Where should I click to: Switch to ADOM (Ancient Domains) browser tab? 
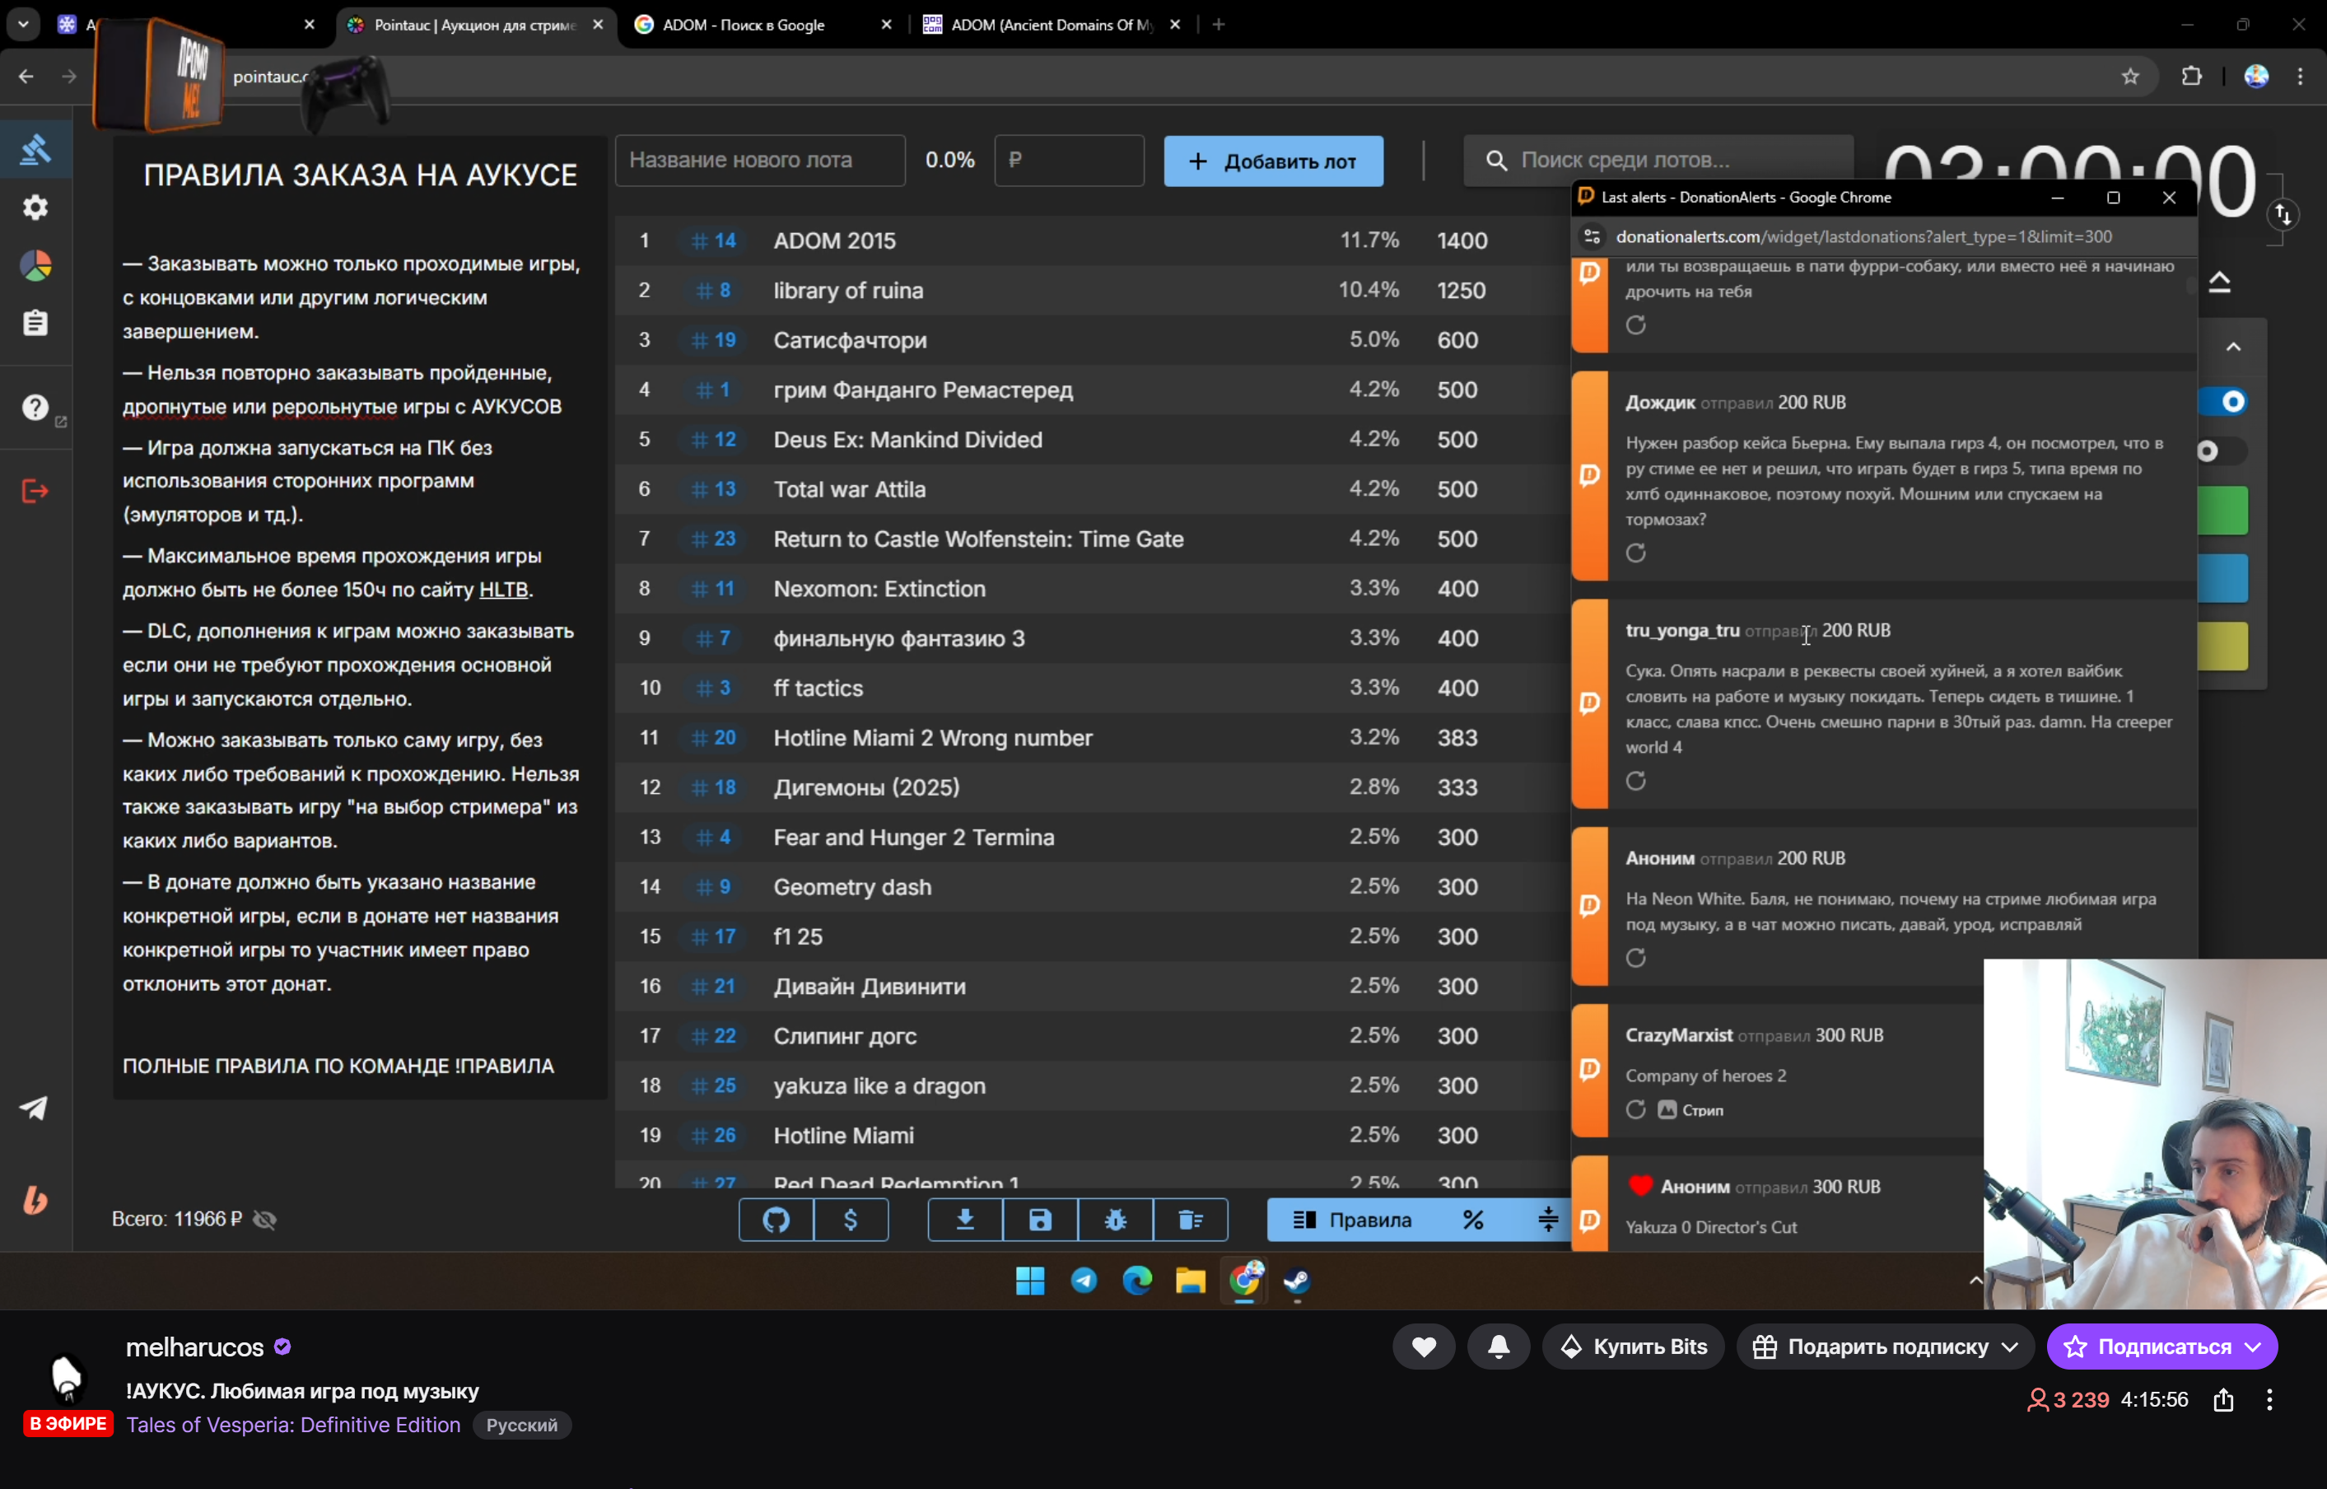coord(1051,26)
